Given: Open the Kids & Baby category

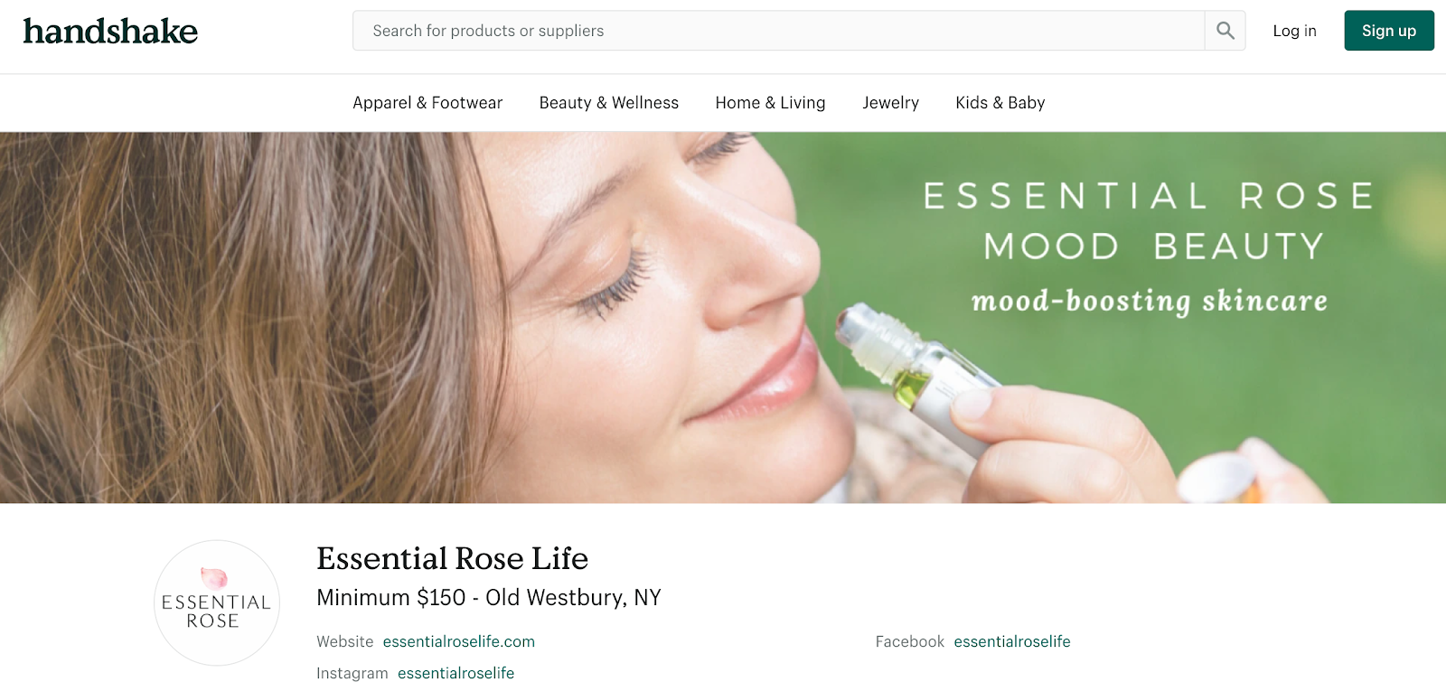Looking at the screenshot, I should (1000, 103).
